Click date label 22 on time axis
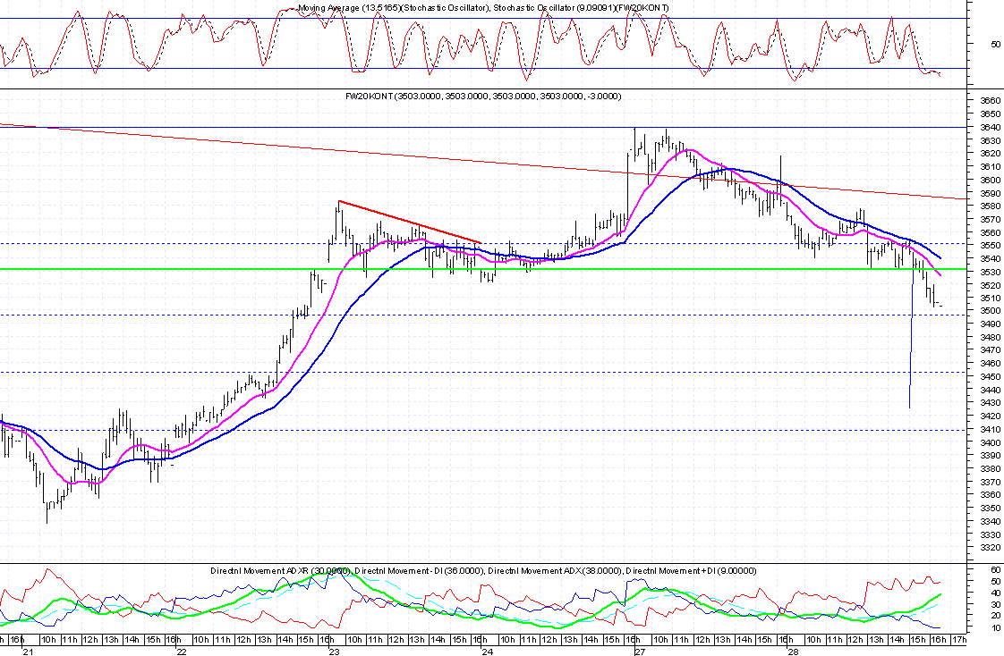The width and height of the screenshot is (1004, 656). point(182,652)
